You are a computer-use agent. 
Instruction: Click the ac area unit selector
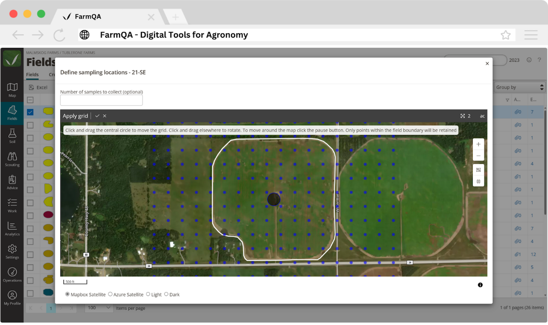[482, 116]
